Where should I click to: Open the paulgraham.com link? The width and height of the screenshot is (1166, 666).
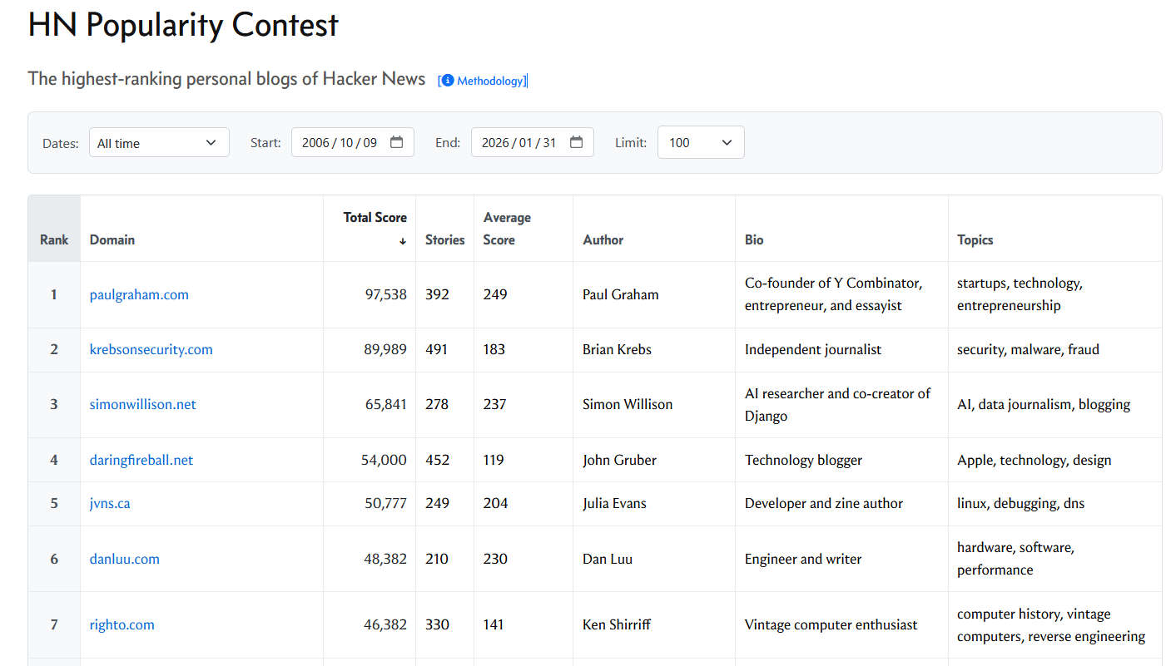(x=139, y=294)
